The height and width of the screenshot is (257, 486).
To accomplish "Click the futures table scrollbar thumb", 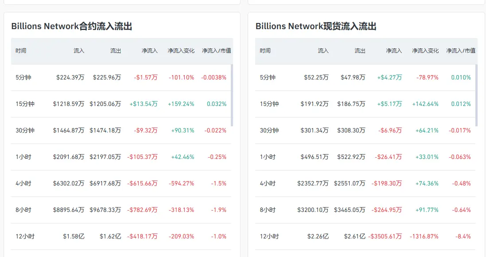I will click(232, 95).
